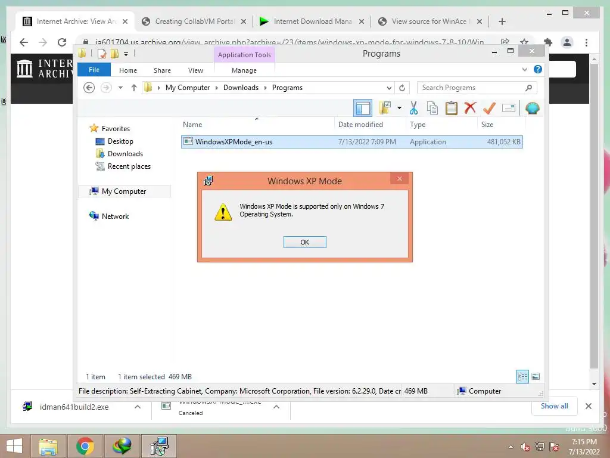The image size is (610, 458).
Task: Refresh the Programs folder
Action: 402,88
